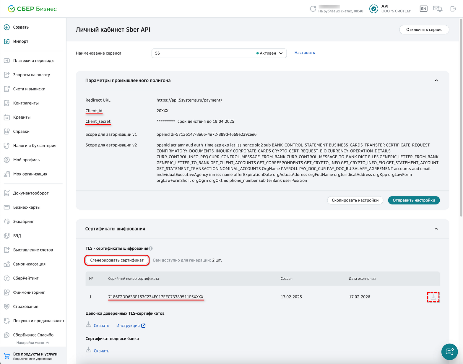Image resolution: width=463 pixels, height=364 pixels.
Task: Open mail notifications icon in header
Action: (438, 9)
